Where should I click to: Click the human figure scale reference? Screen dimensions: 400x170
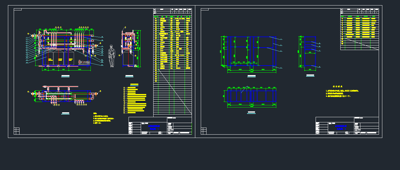coord(112,56)
